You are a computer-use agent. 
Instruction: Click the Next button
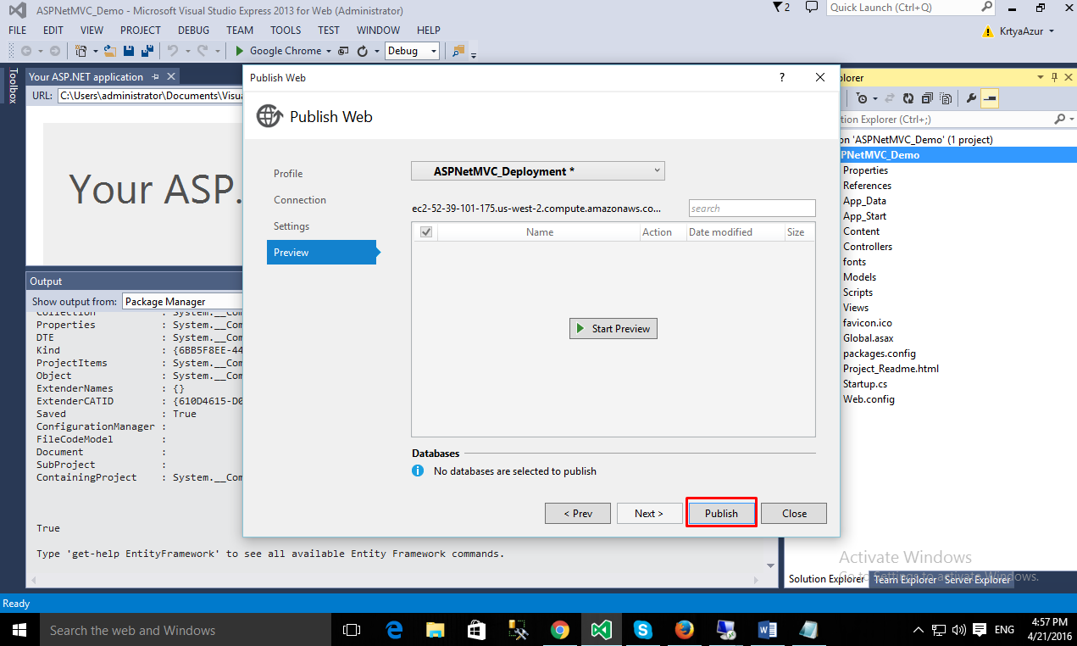[x=649, y=513]
